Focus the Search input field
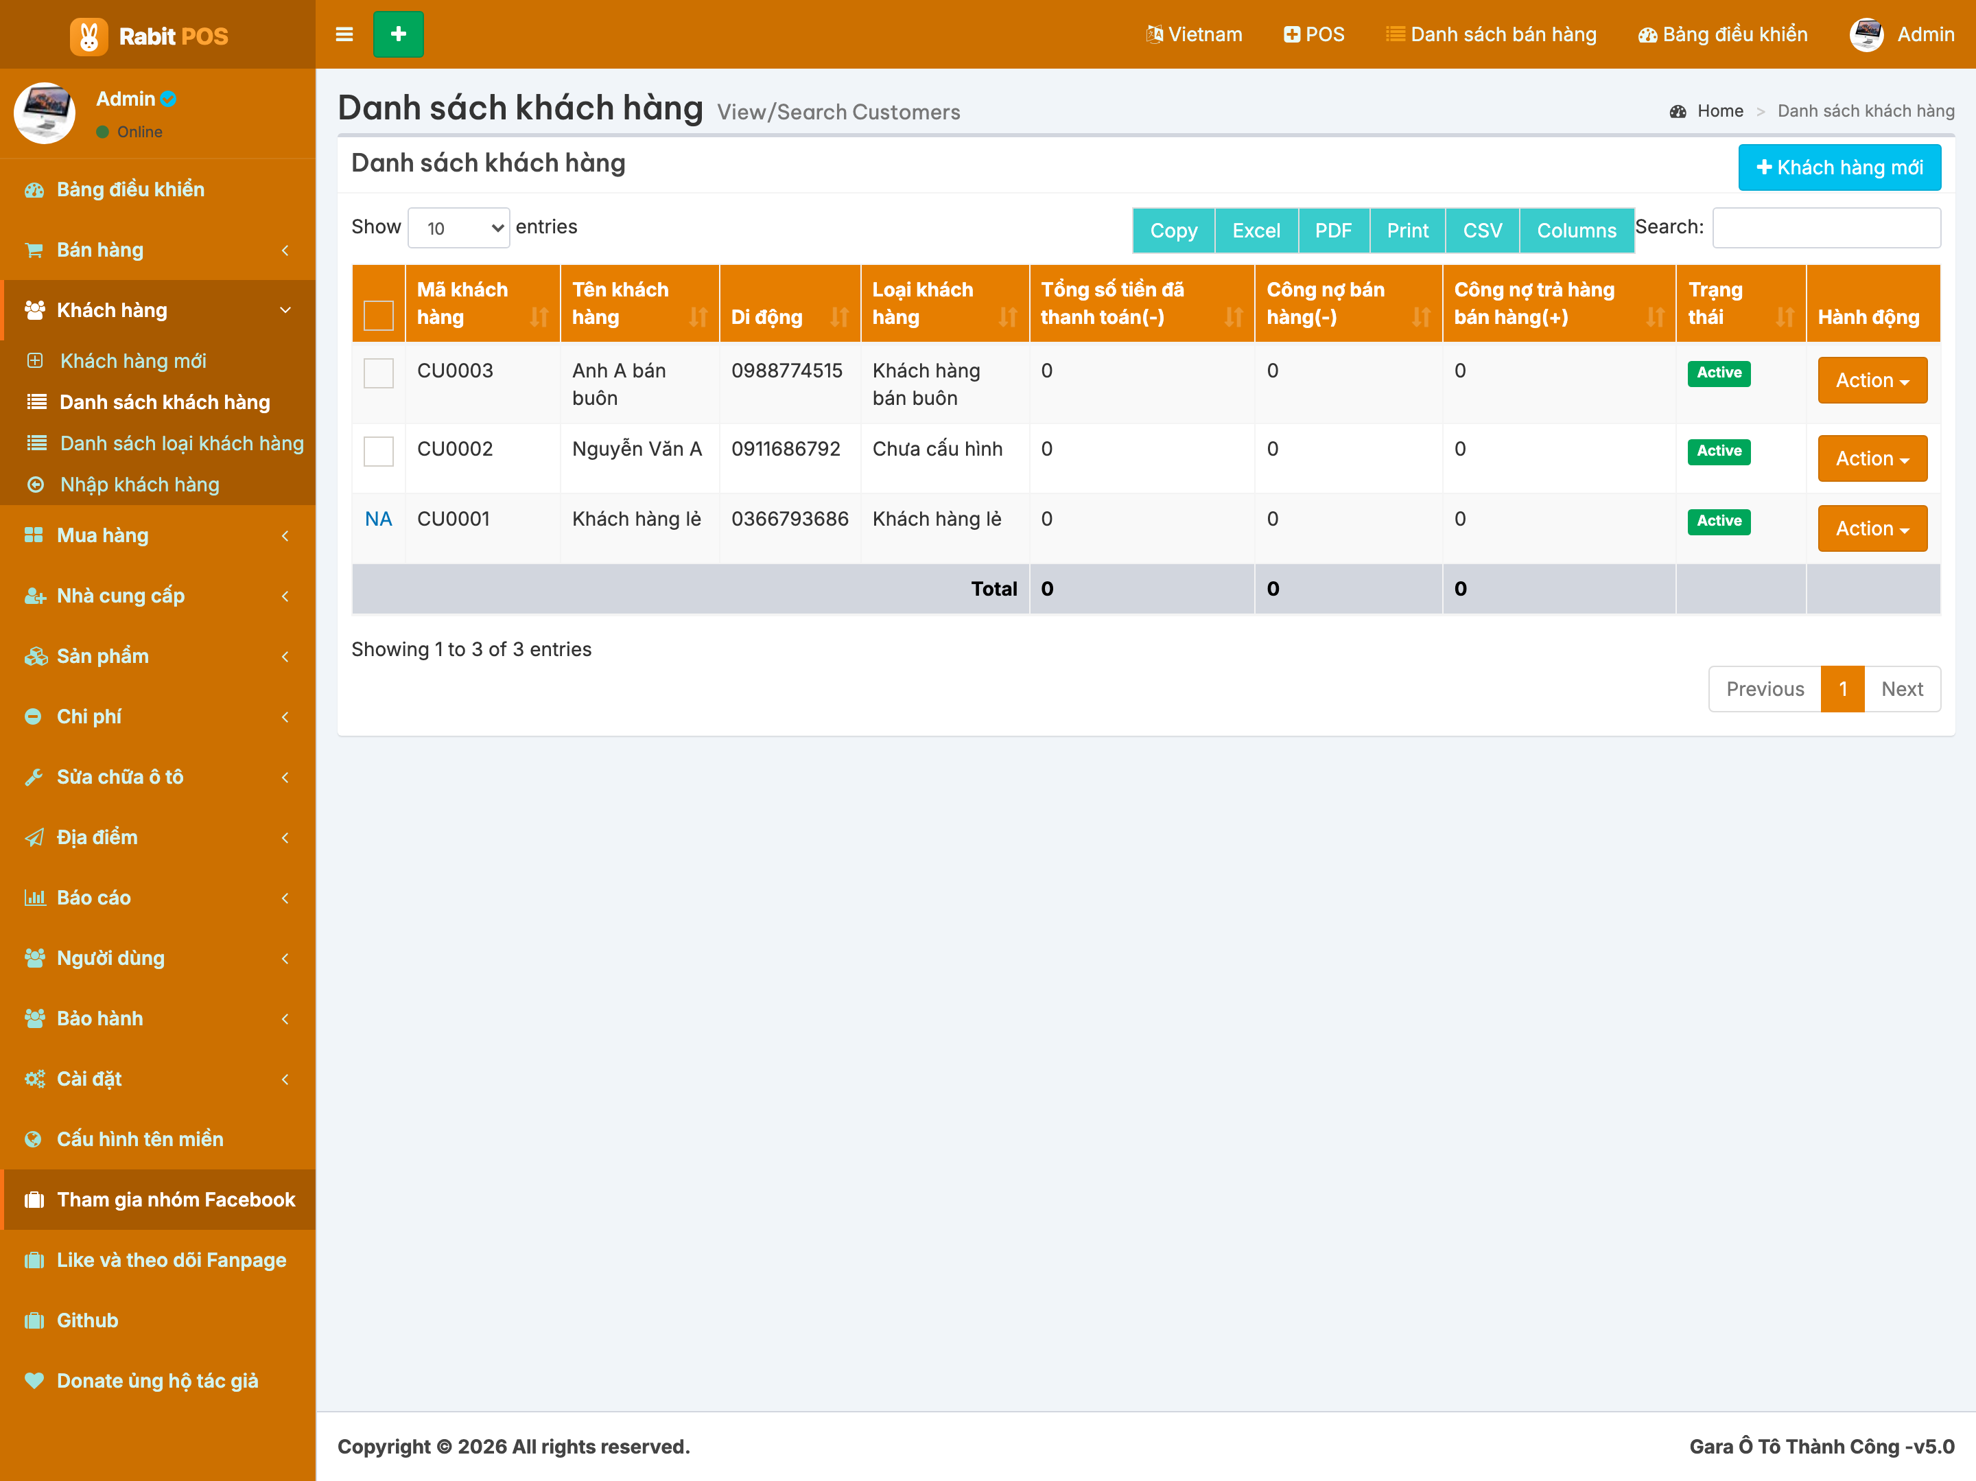Image resolution: width=1976 pixels, height=1481 pixels. [1826, 228]
